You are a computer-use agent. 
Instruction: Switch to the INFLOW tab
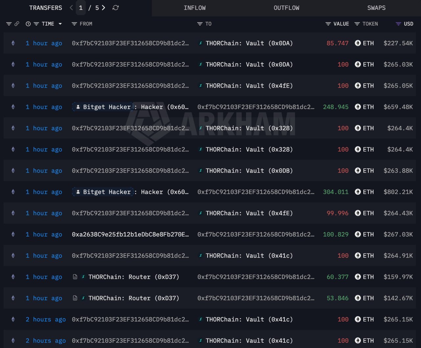point(195,8)
